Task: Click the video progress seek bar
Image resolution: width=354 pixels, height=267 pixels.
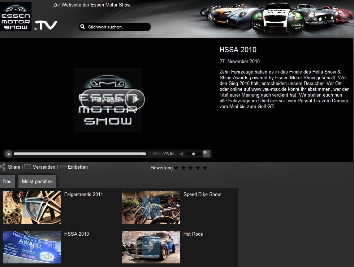Action: pyautogui.click(x=79, y=154)
